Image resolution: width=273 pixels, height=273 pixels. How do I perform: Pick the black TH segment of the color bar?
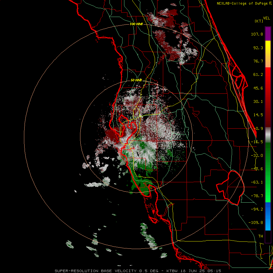coord(268,236)
